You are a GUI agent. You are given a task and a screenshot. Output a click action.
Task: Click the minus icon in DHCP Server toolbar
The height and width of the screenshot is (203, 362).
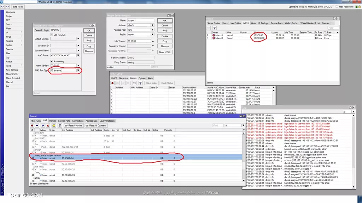[x=117, y=83]
